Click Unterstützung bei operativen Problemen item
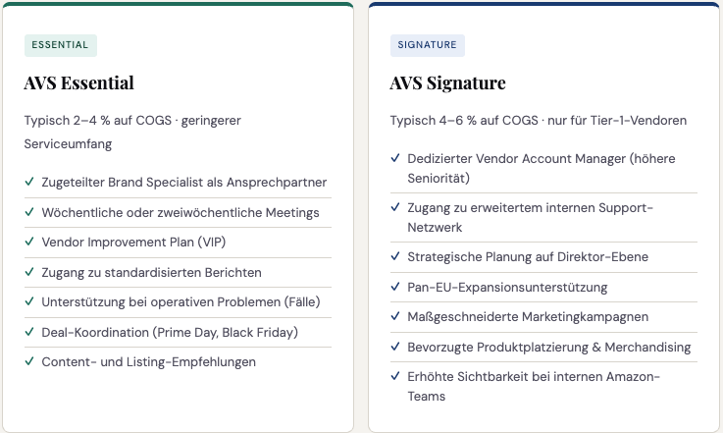This screenshot has width=723, height=433. [x=181, y=301]
